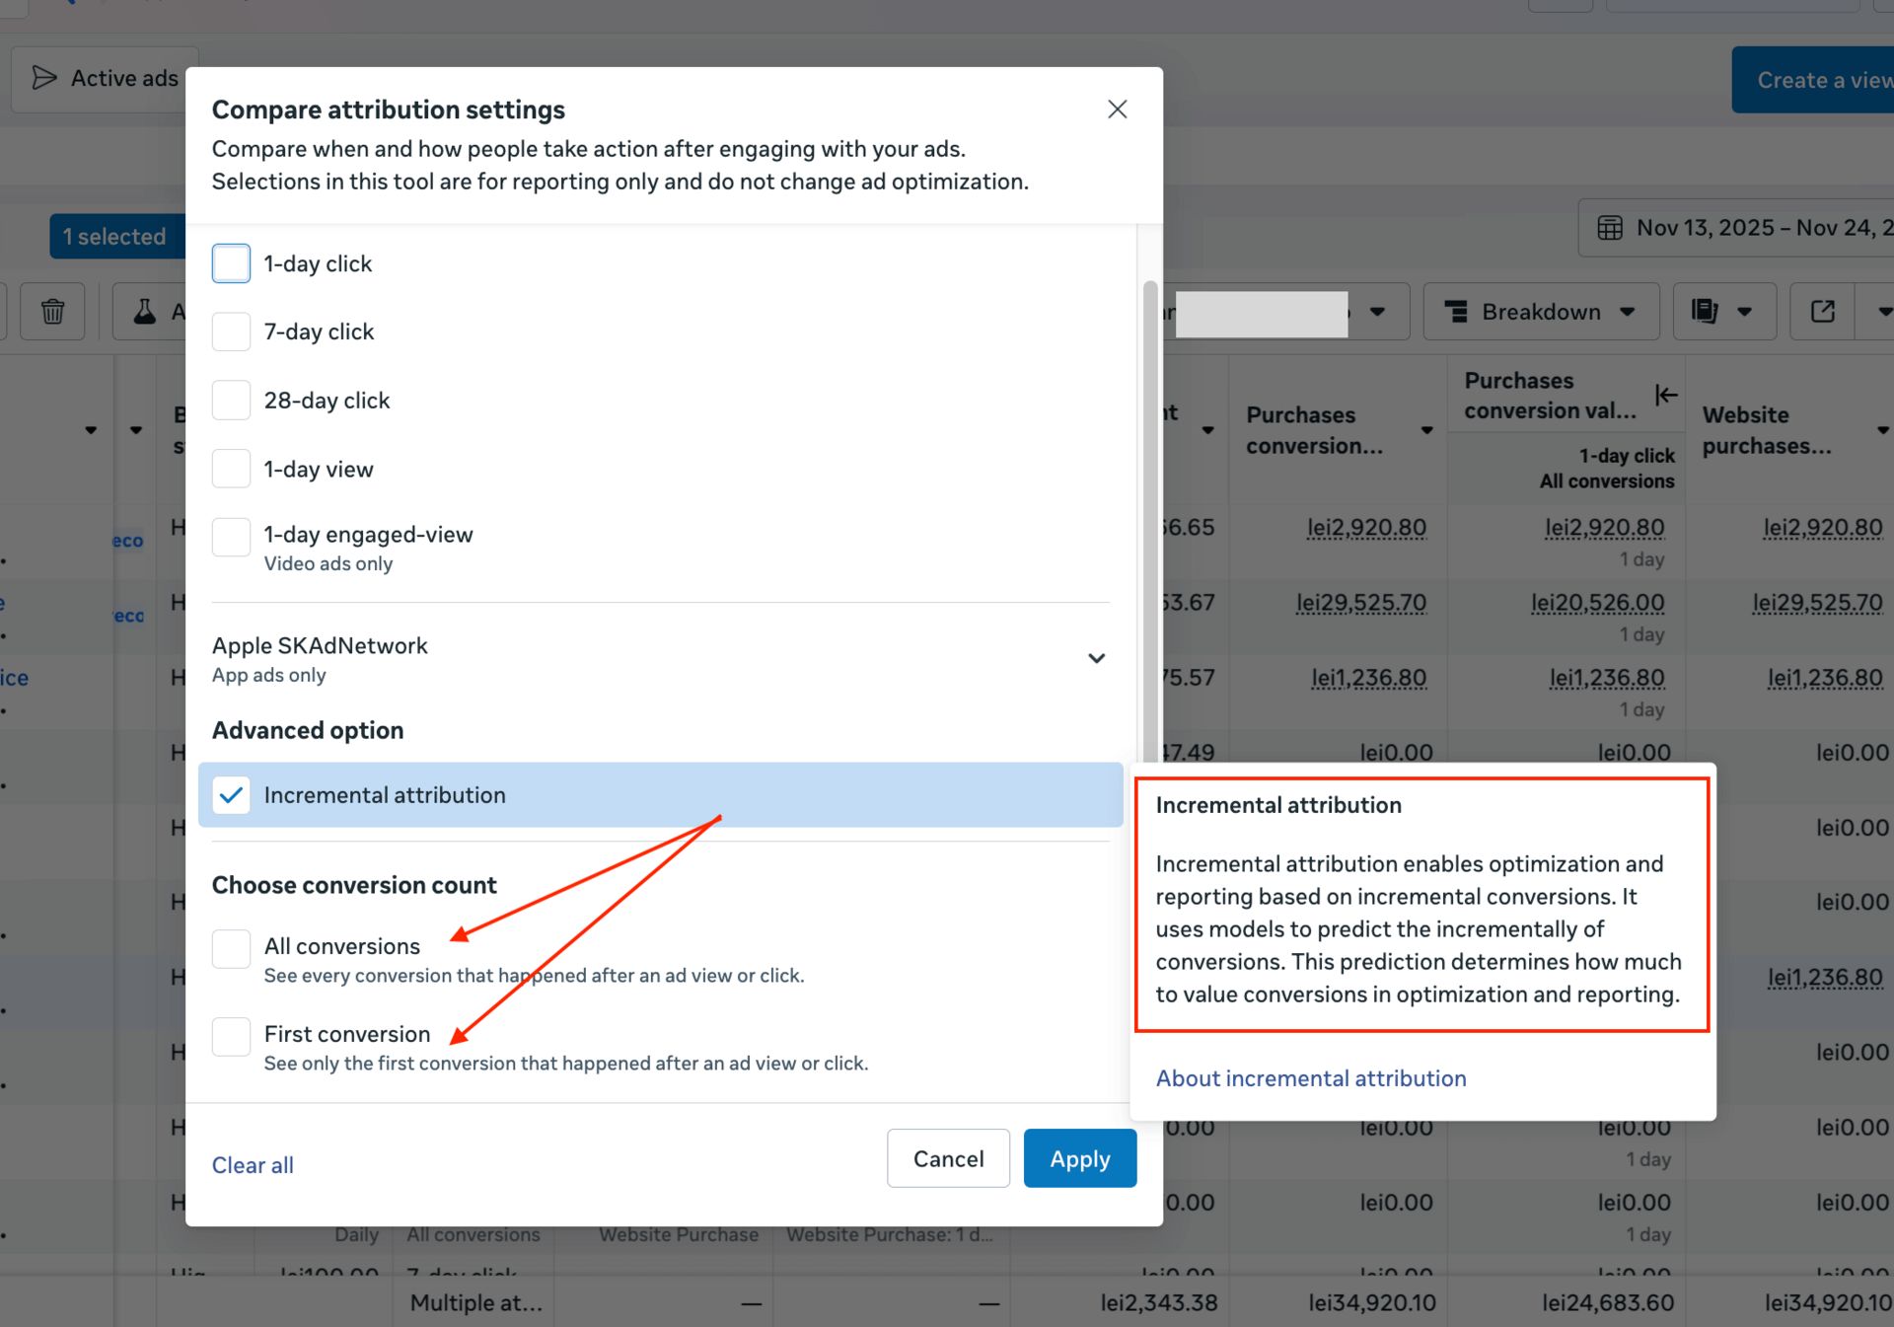Expand the Apple SKAdNetwork section

point(1095,658)
